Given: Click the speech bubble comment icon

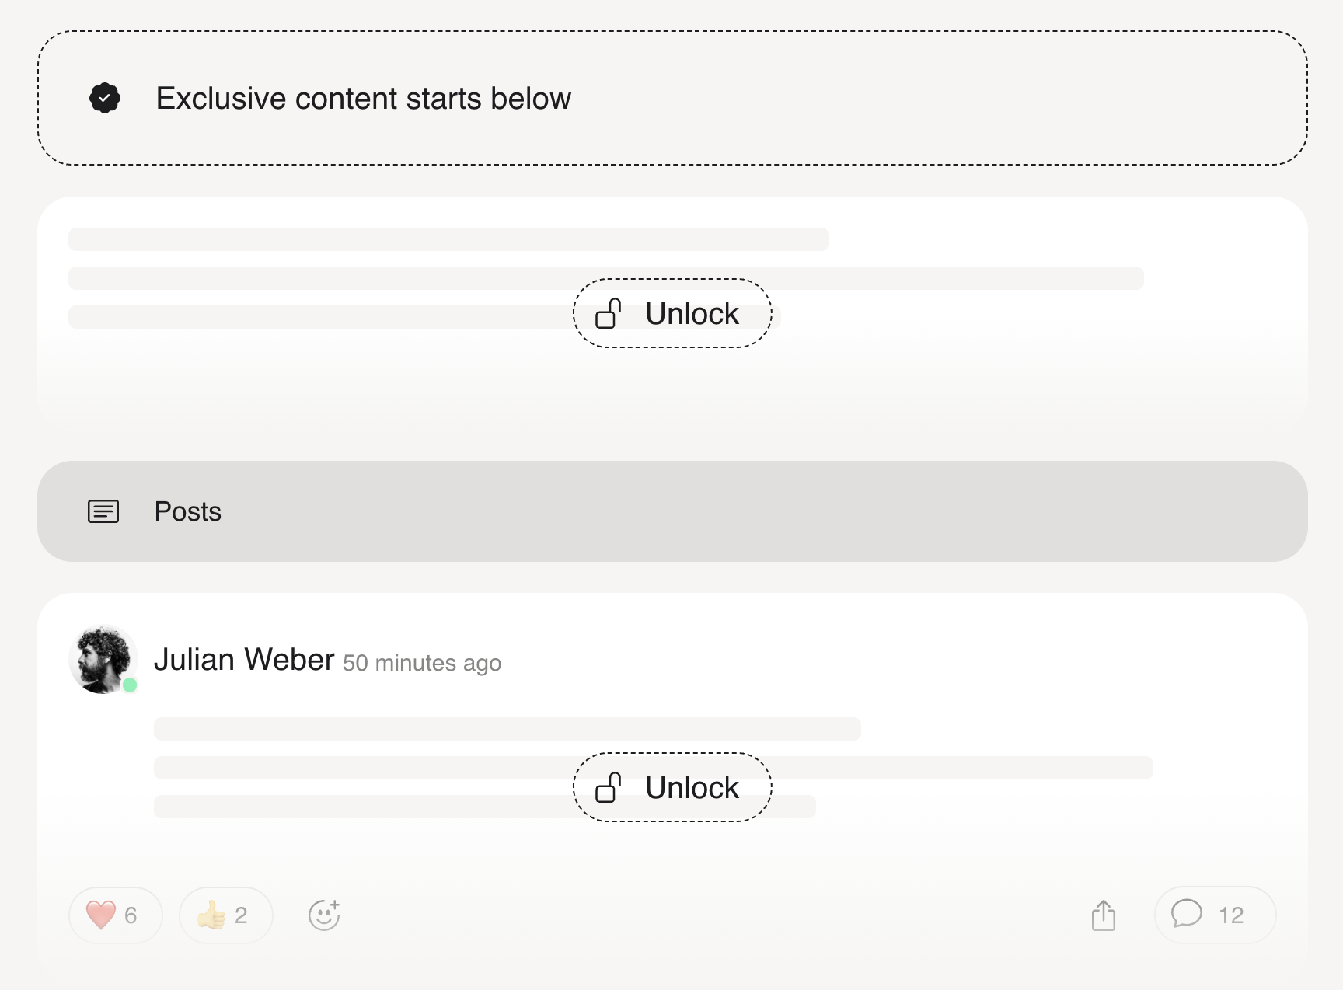Looking at the screenshot, I should coord(1187,914).
